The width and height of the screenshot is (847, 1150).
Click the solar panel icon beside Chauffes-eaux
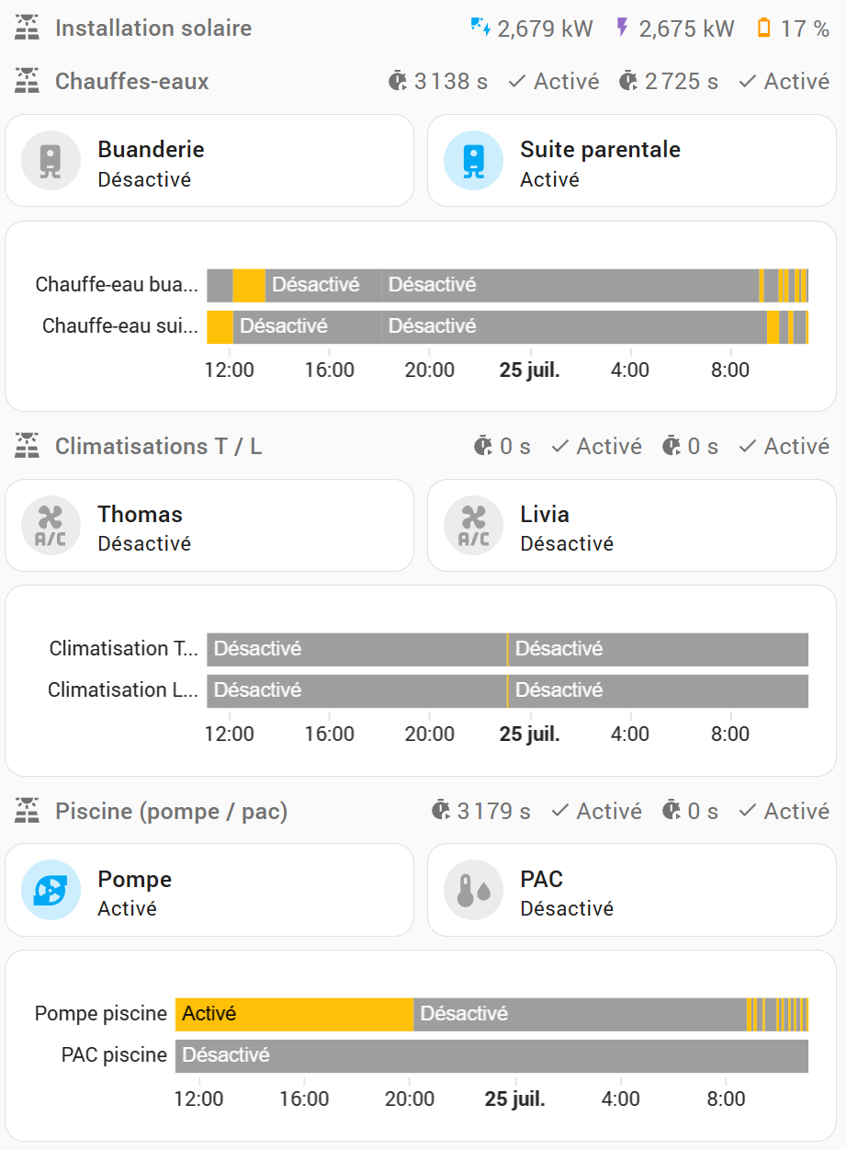pos(28,81)
